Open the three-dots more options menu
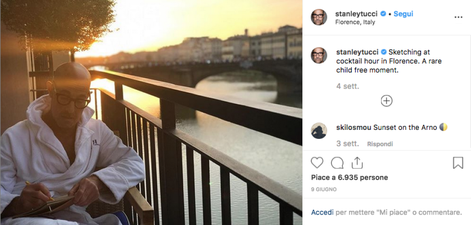This screenshot has width=471, height=225. [x=458, y=17]
